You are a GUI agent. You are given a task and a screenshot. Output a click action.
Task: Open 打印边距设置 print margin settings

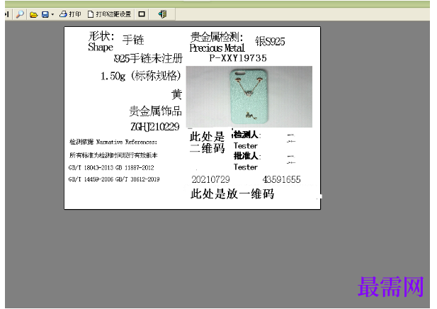109,14
